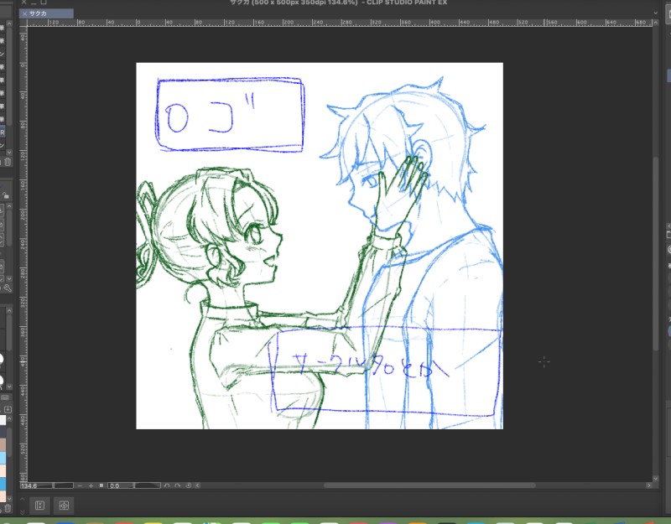Click the canvas vertical scrollbar thumb
This screenshot has height=524, width=671.
(655, 254)
